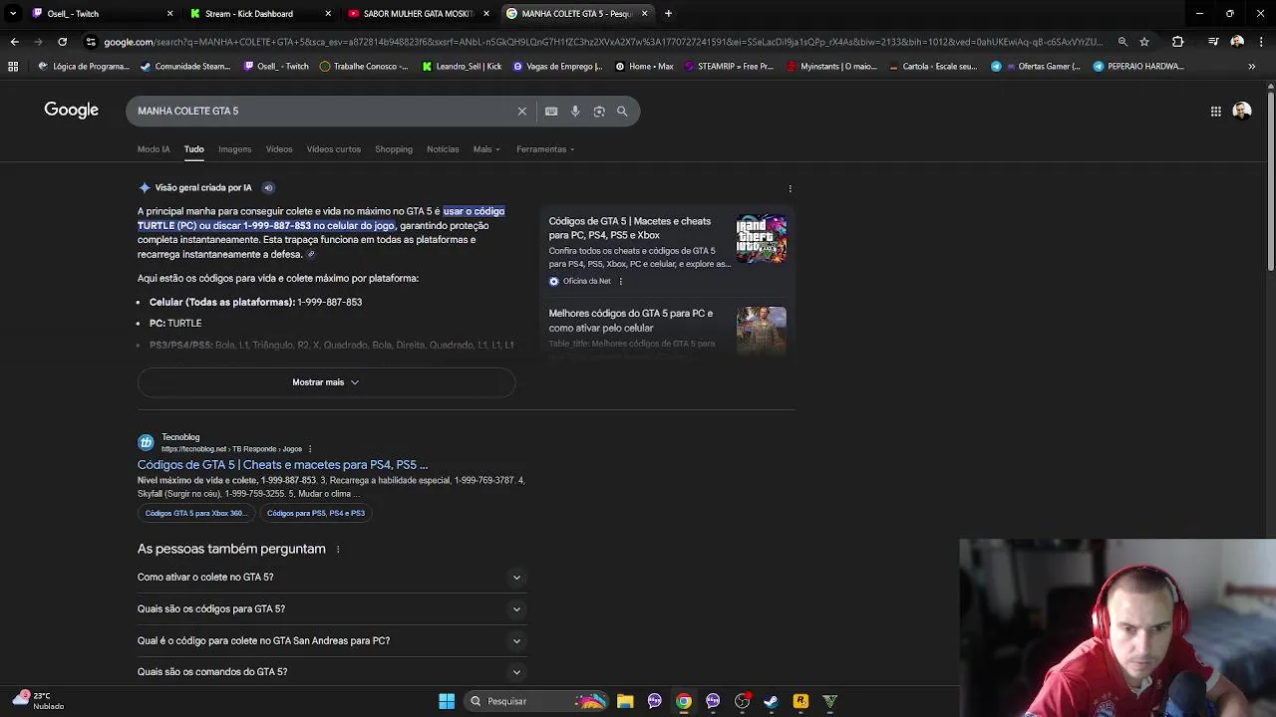1276x717 pixels.
Task: Start voice search with the microphone icon
Action: pyautogui.click(x=575, y=112)
